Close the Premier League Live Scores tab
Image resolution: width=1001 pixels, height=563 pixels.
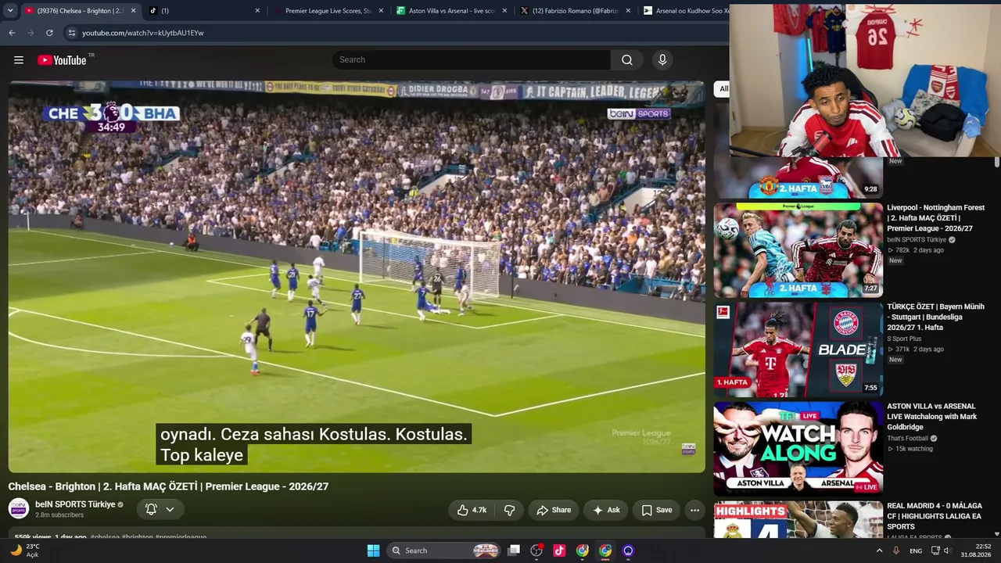381,11
